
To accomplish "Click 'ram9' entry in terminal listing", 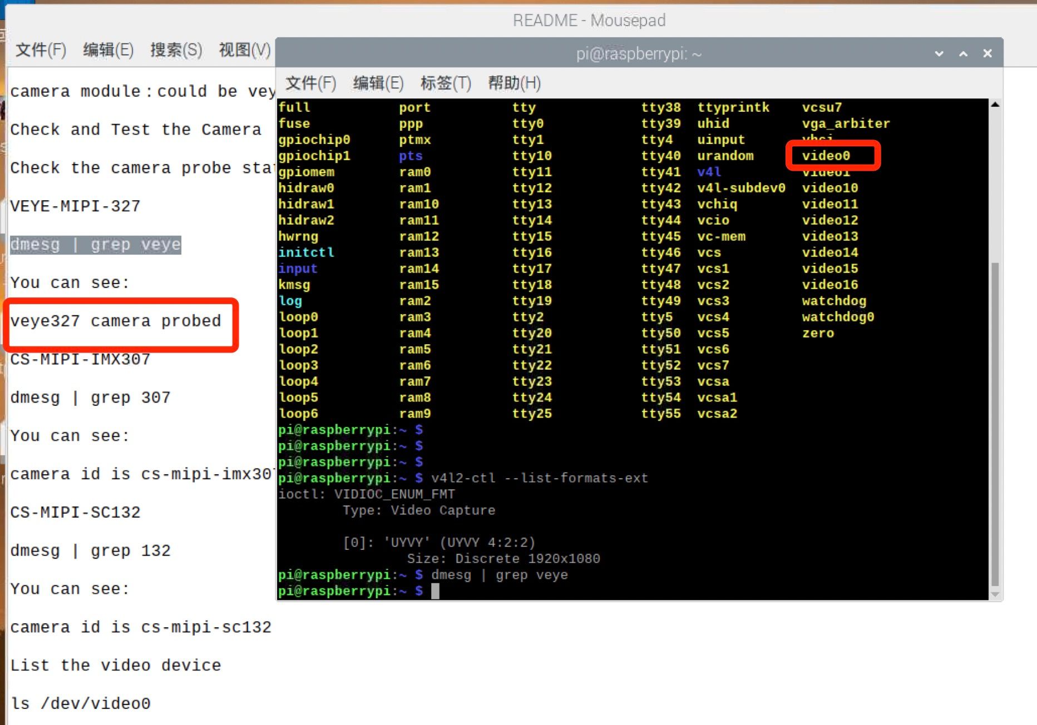I will click(x=415, y=414).
